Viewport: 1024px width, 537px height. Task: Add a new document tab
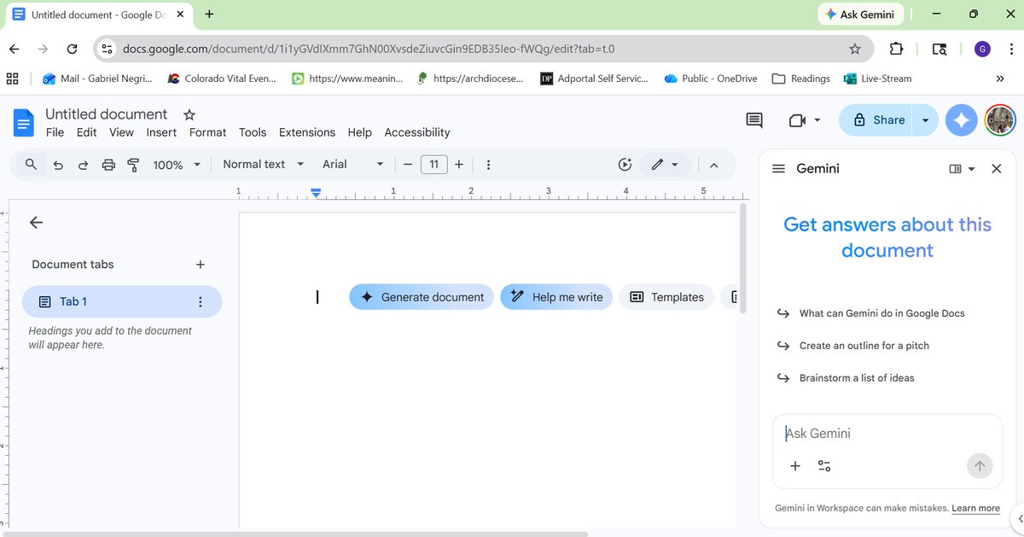pos(201,265)
